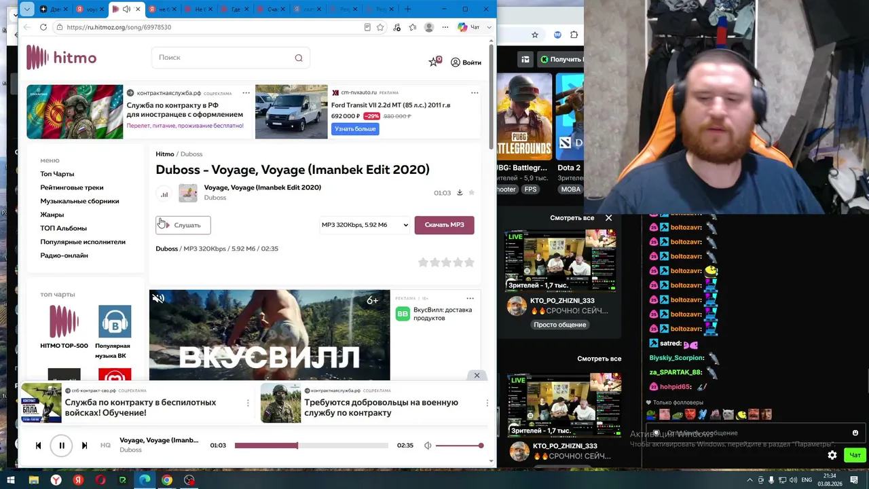This screenshot has width=869, height=489.
Task: Click the green Чат send button
Action: point(855,455)
